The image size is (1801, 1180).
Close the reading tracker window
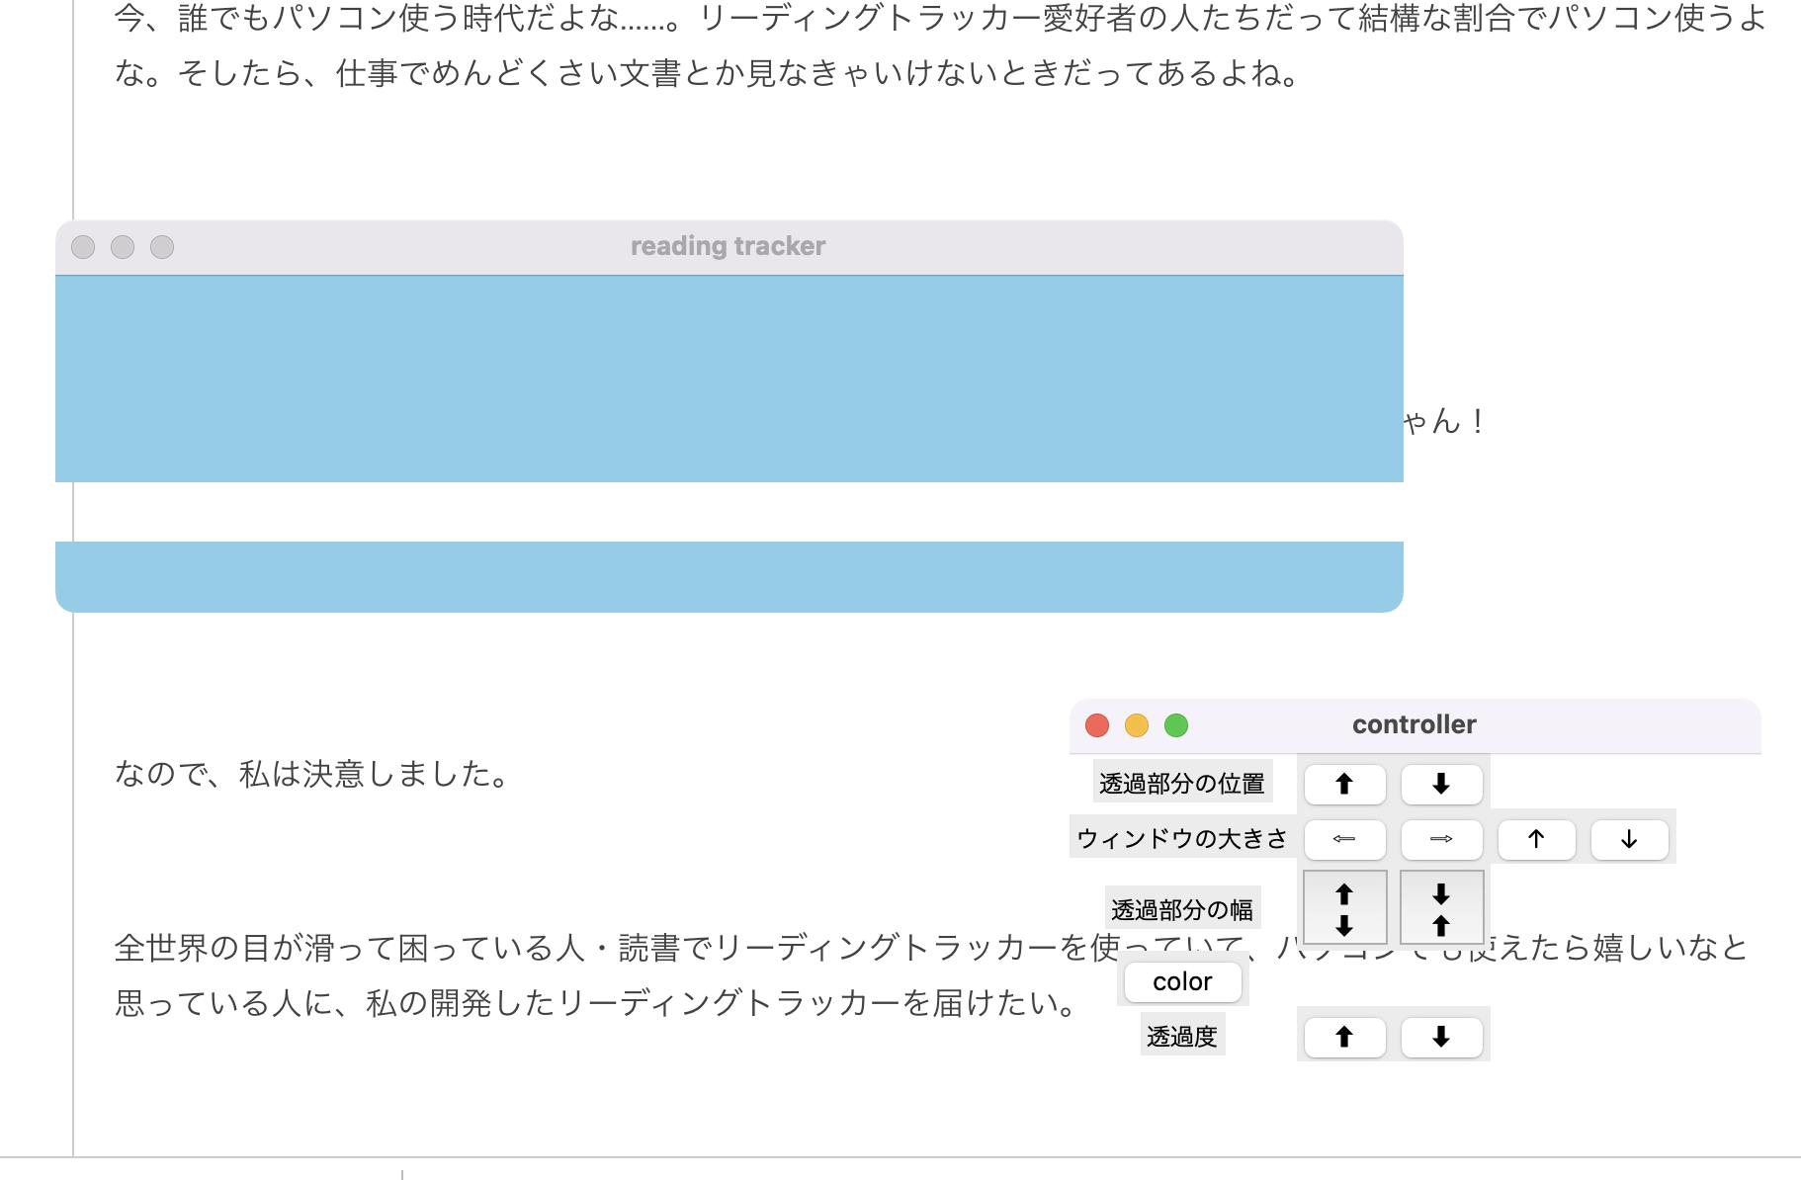(x=83, y=247)
